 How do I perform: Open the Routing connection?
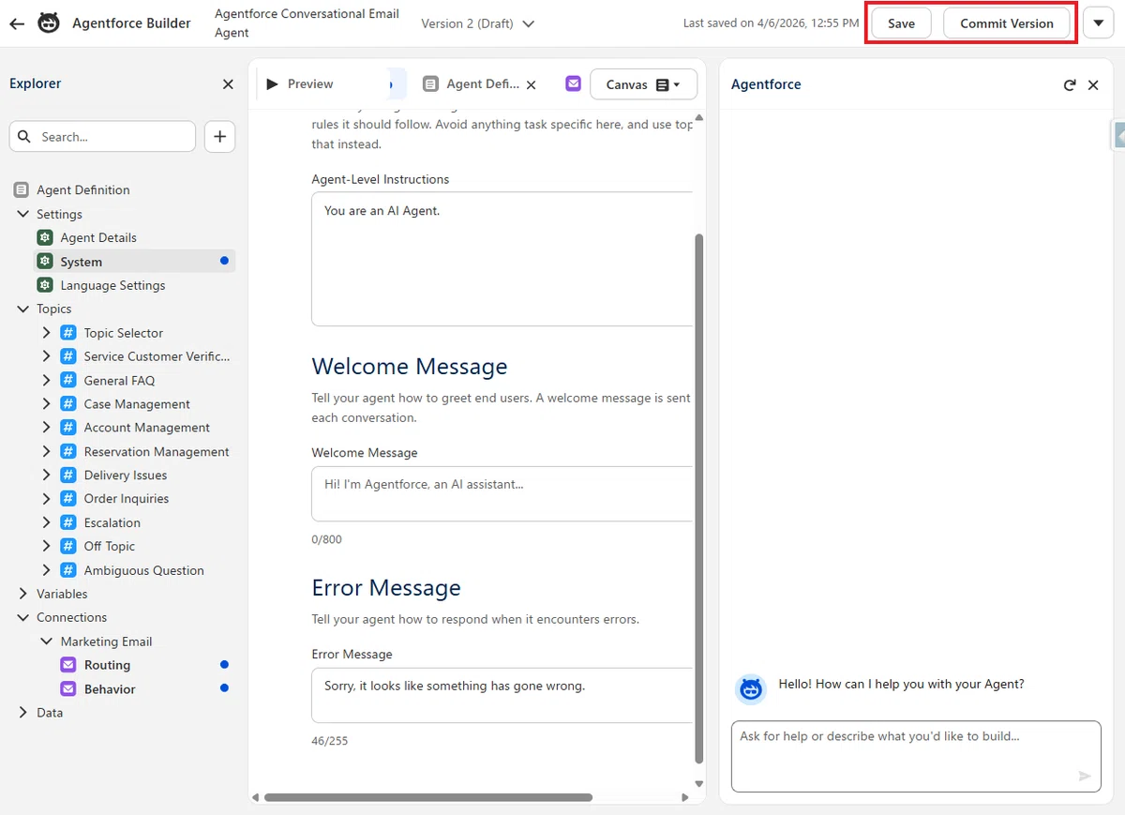(107, 665)
